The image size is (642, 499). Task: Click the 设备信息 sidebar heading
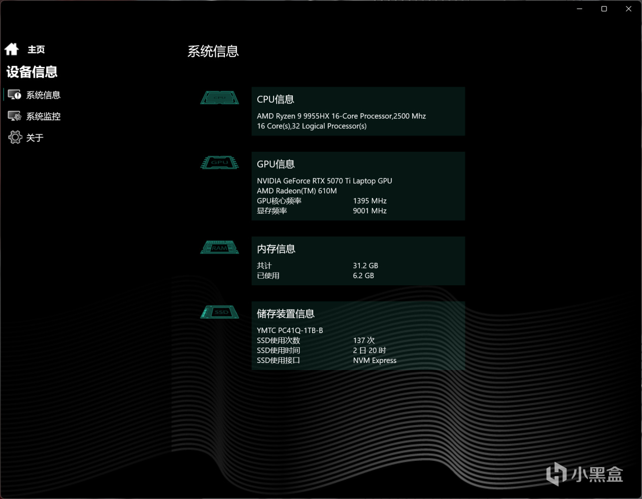tap(32, 72)
